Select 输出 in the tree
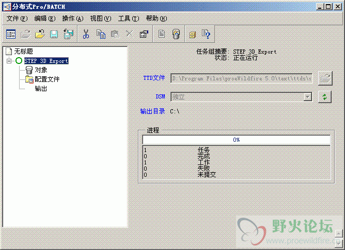The height and width of the screenshot is (250, 345). (41, 89)
